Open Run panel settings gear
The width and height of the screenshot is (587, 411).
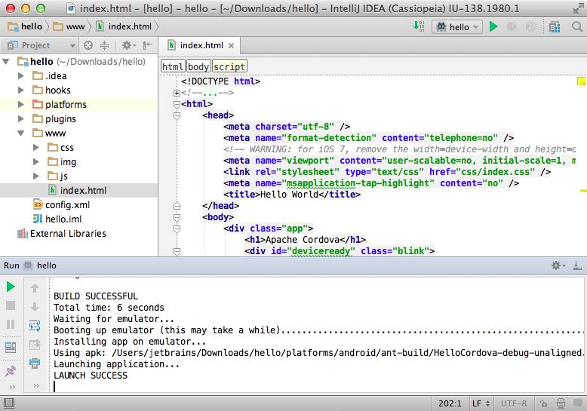pyautogui.click(x=558, y=265)
